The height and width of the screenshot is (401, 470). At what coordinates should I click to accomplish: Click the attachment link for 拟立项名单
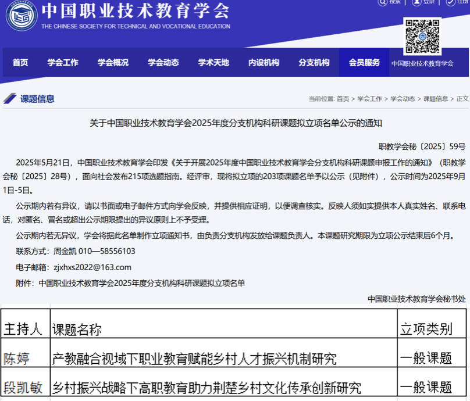[142, 283]
